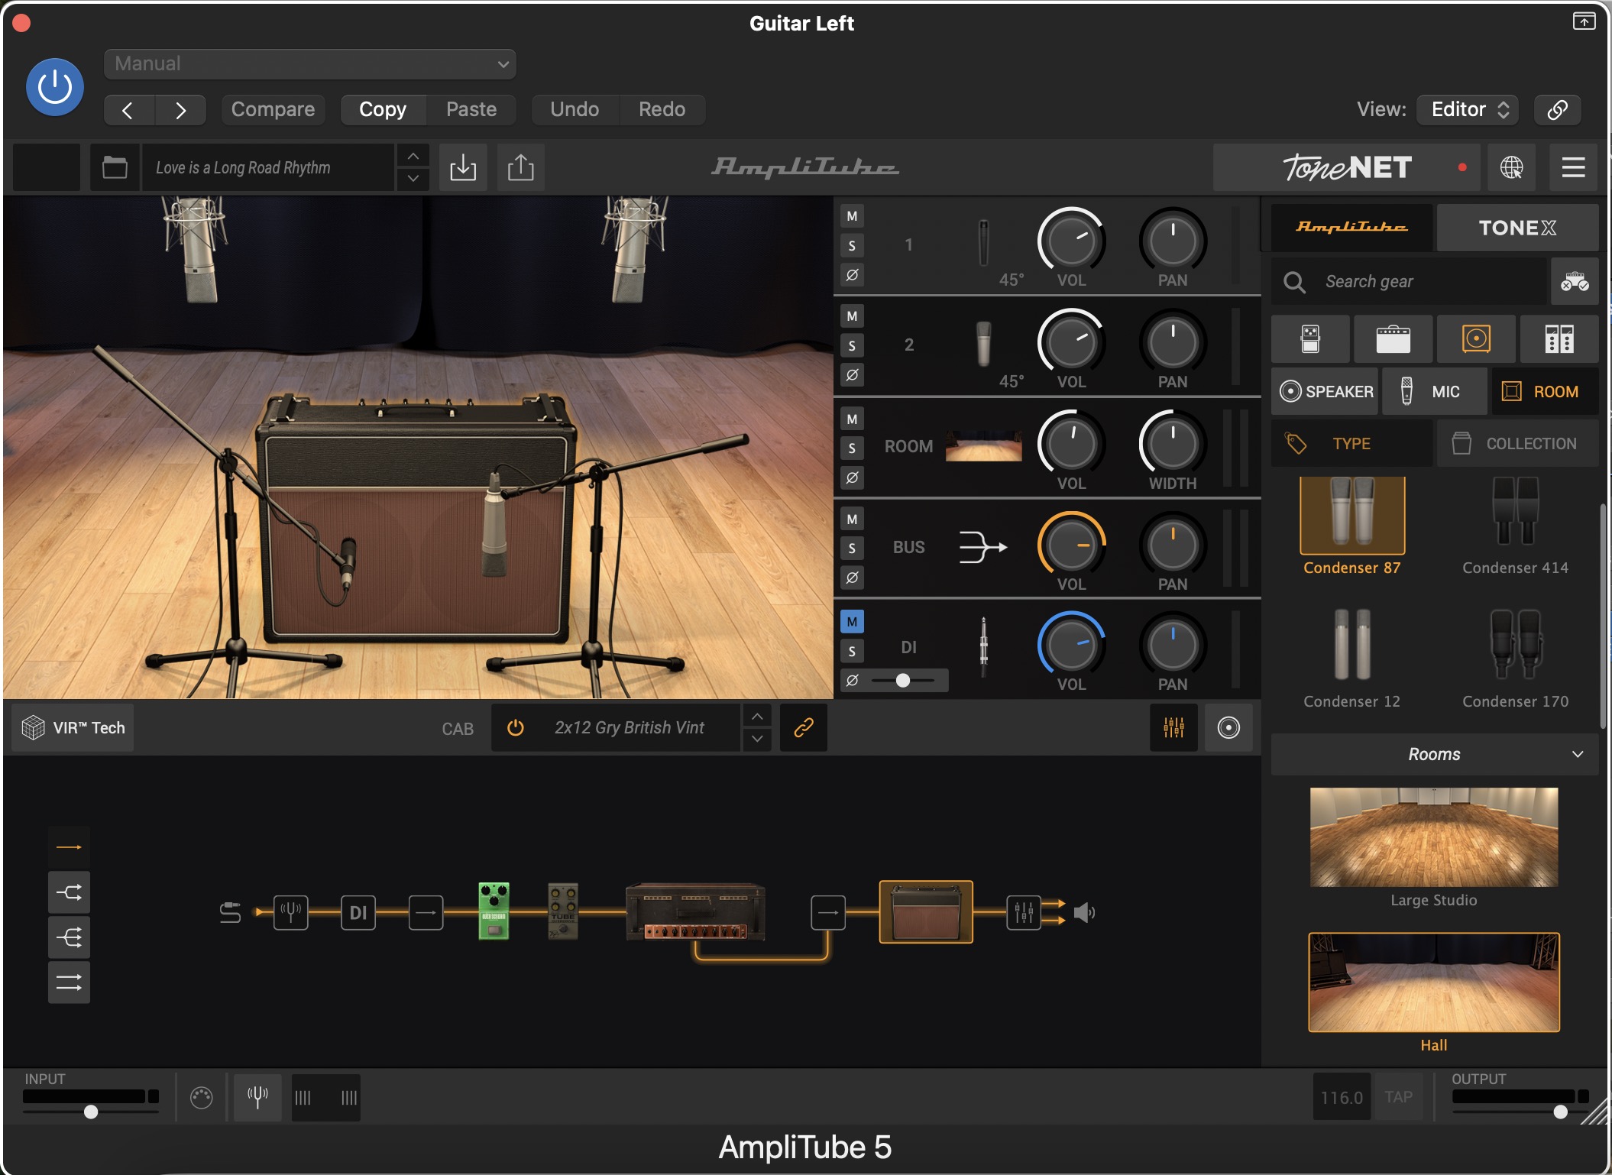Click the Compare button
The width and height of the screenshot is (1612, 1175).
(x=273, y=110)
